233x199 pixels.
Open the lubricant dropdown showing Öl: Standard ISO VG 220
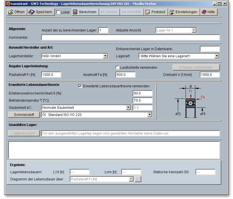(150, 115)
